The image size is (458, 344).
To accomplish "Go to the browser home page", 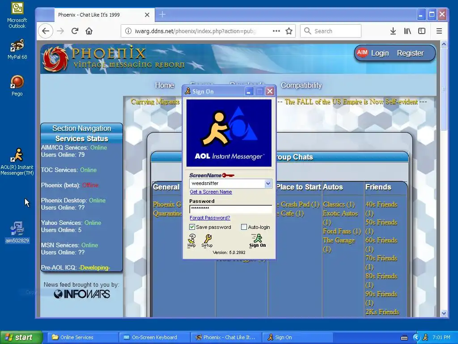I will pos(89,31).
